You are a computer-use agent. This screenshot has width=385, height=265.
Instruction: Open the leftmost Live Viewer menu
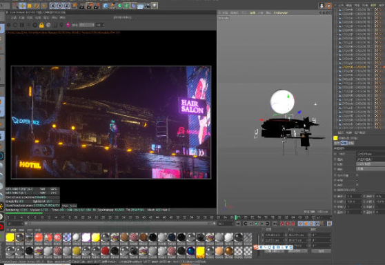(x=14, y=18)
